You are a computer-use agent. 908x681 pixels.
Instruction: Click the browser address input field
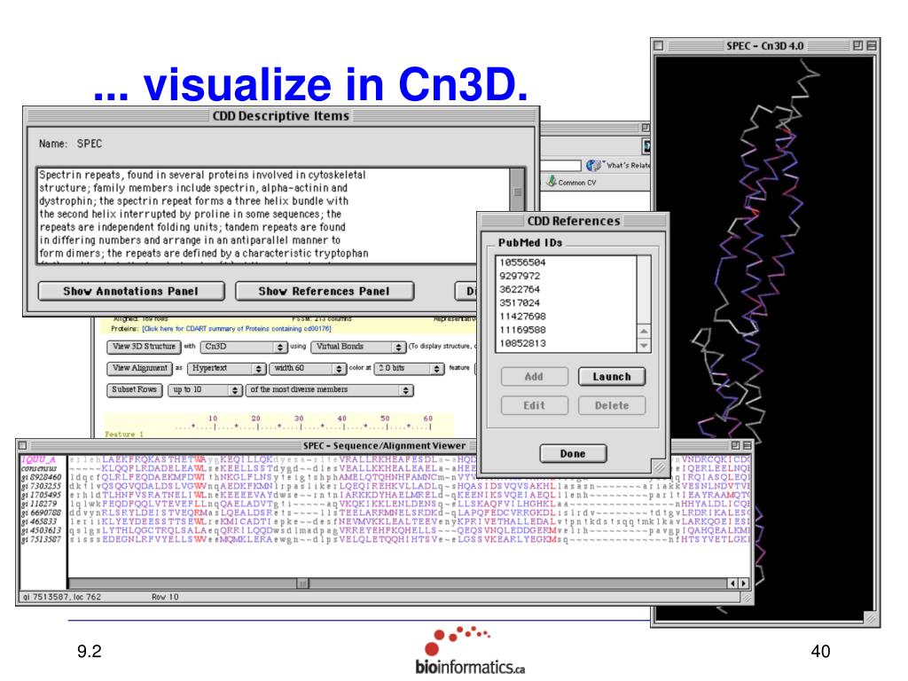coord(560,166)
